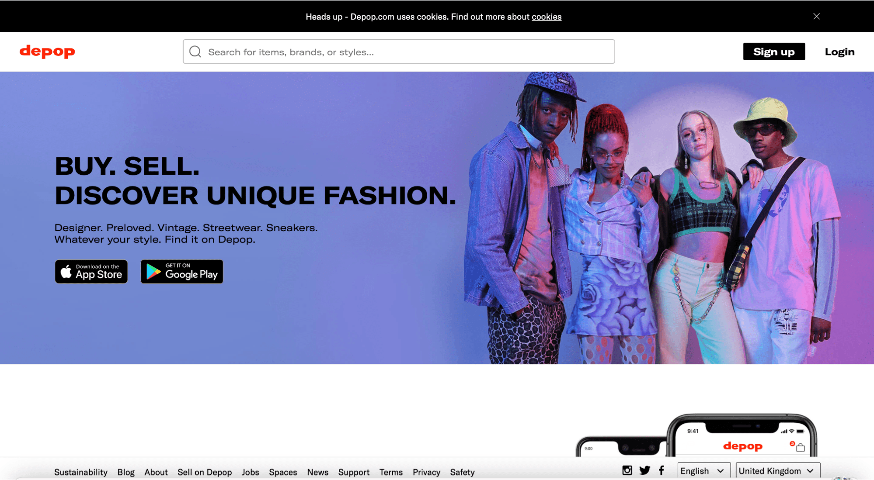Open the Instagram icon in the footer
This screenshot has width=874, height=480.
(x=627, y=470)
